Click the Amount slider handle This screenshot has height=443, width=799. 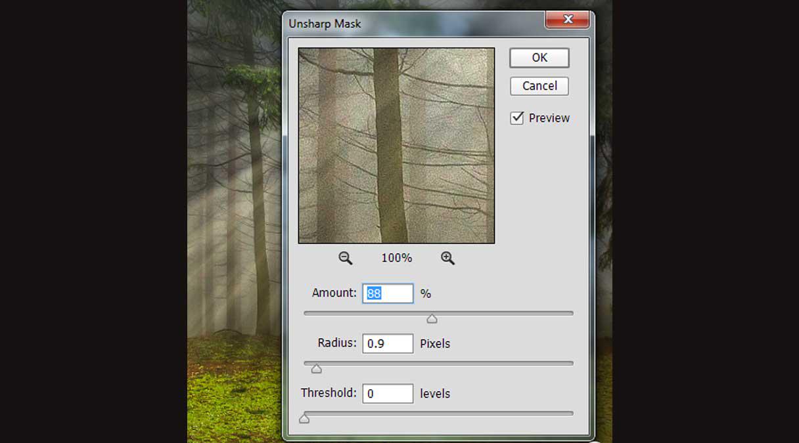[x=432, y=319]
